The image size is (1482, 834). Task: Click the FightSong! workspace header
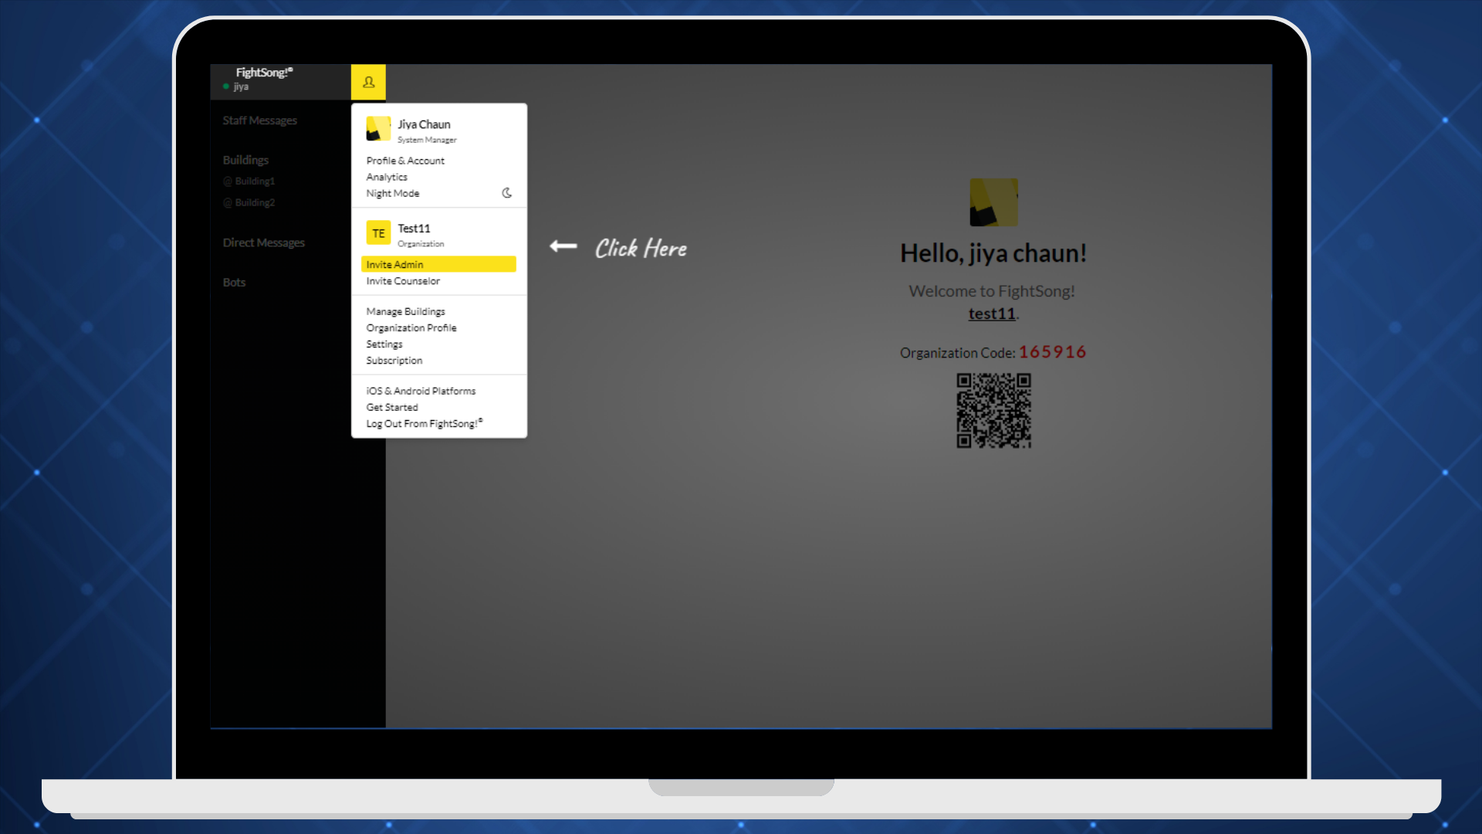[264, 73]
